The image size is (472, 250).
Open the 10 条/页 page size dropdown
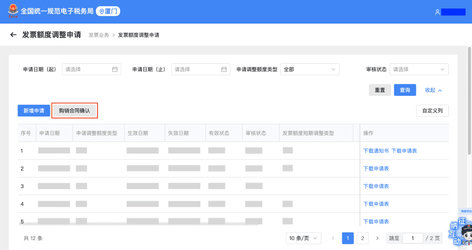coord(303,238)
